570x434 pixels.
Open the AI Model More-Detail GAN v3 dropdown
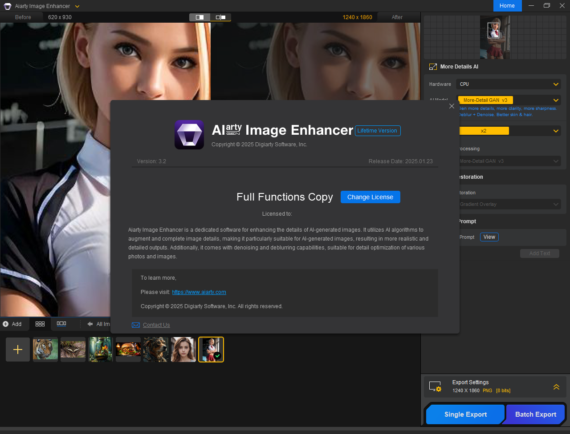coord(508,100)
